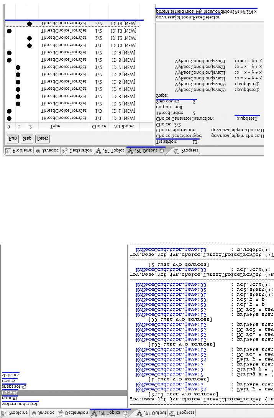Screen dimensions: 274x418
Task: Click thread dot in ID: 14 row
Action: 29,24
